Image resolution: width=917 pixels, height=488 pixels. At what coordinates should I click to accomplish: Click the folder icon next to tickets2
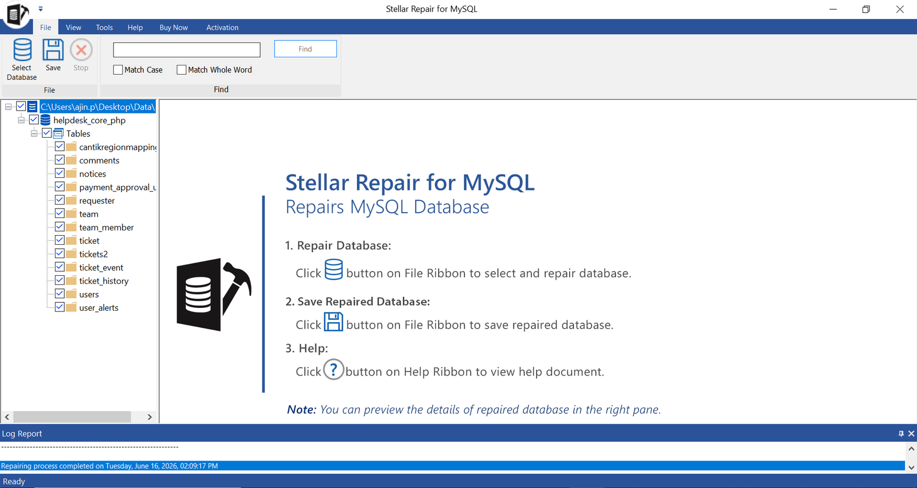click(x=71, y=254)
